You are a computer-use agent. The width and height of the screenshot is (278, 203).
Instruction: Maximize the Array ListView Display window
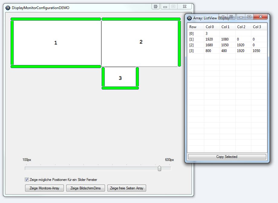[x=249, y=17]
